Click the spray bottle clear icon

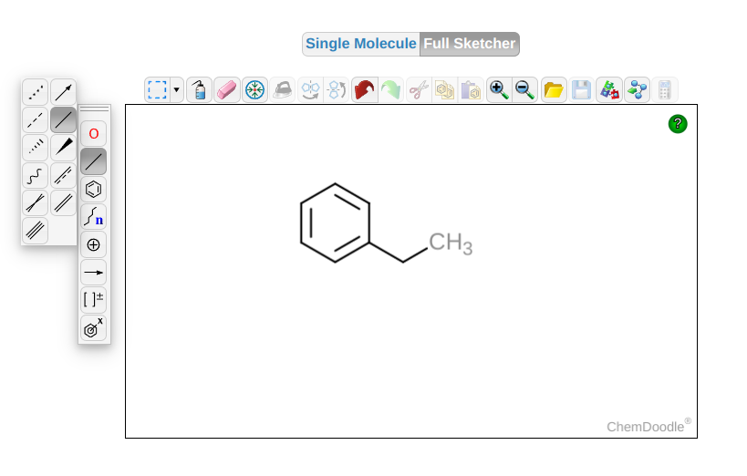coord(199,89)
